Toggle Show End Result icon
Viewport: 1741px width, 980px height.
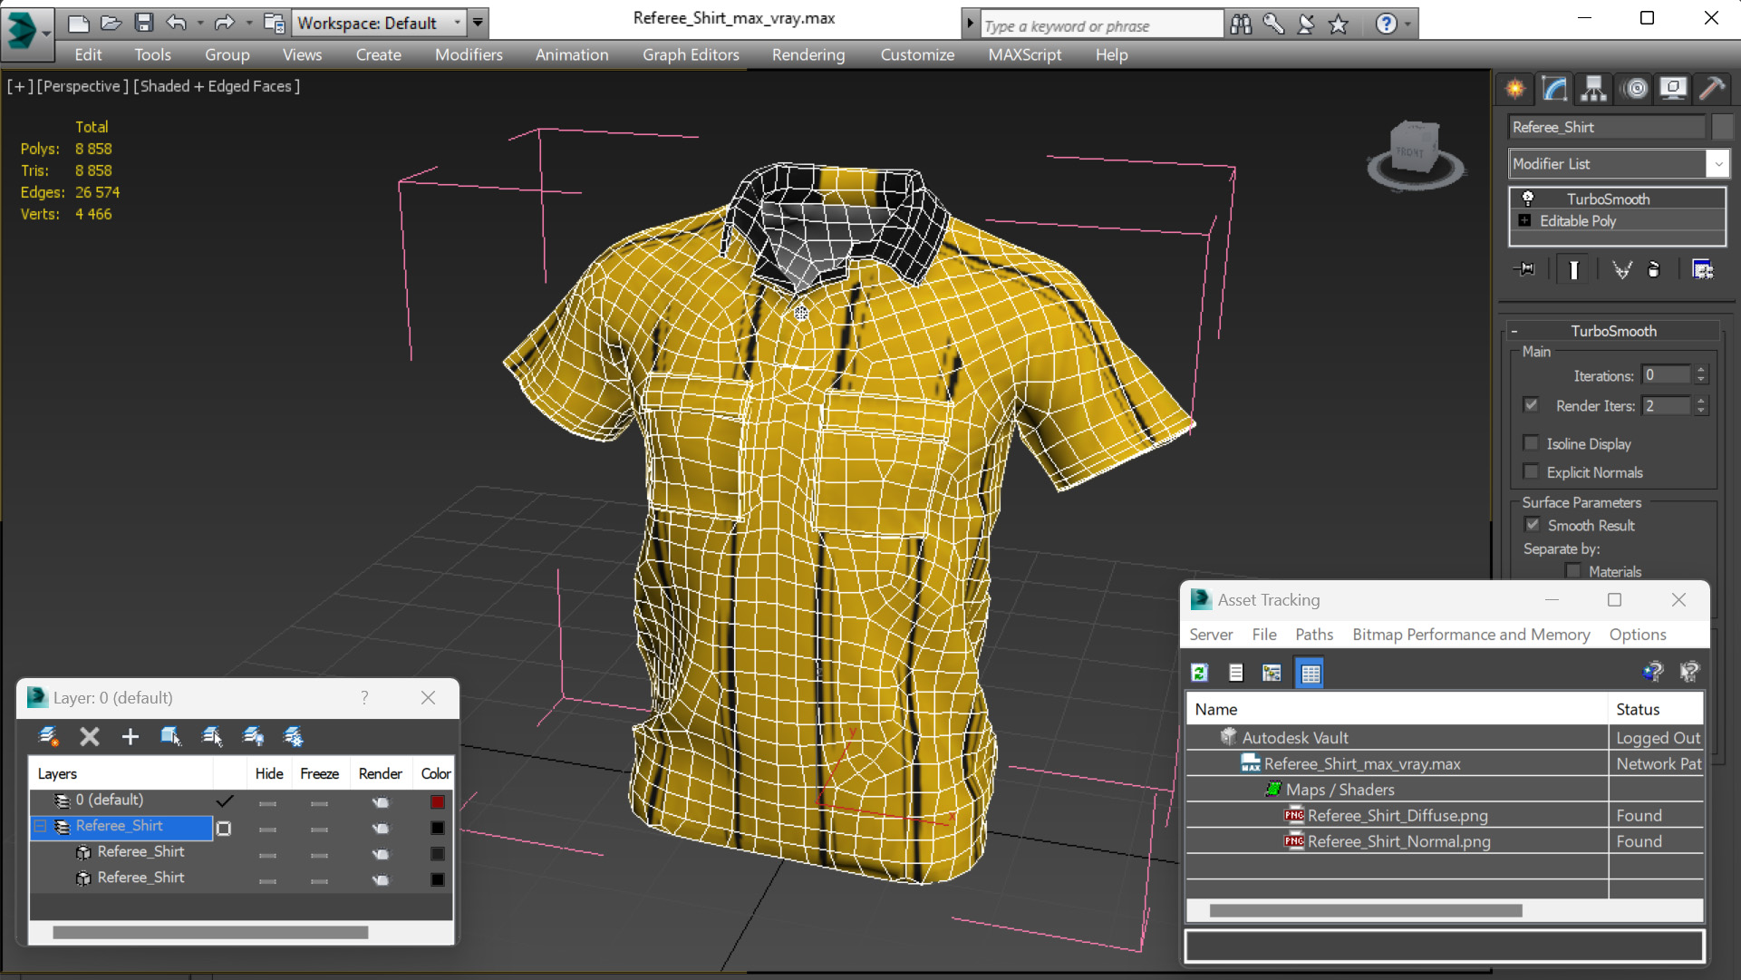coord(1573,269)
